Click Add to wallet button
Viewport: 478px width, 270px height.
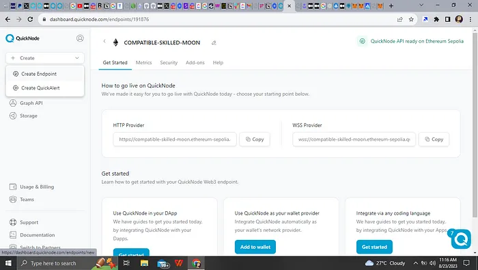point(255,247)
